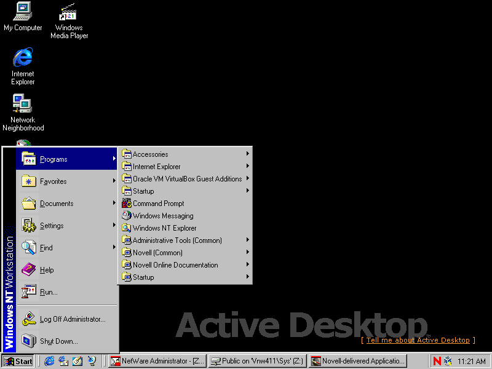492x369 pixels.
Task: Launch Command Prompt from the Programs menu
Action: click(185, 204)
